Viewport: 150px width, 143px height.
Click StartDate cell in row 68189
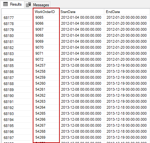pyautogui.click(x=82, y=89)
